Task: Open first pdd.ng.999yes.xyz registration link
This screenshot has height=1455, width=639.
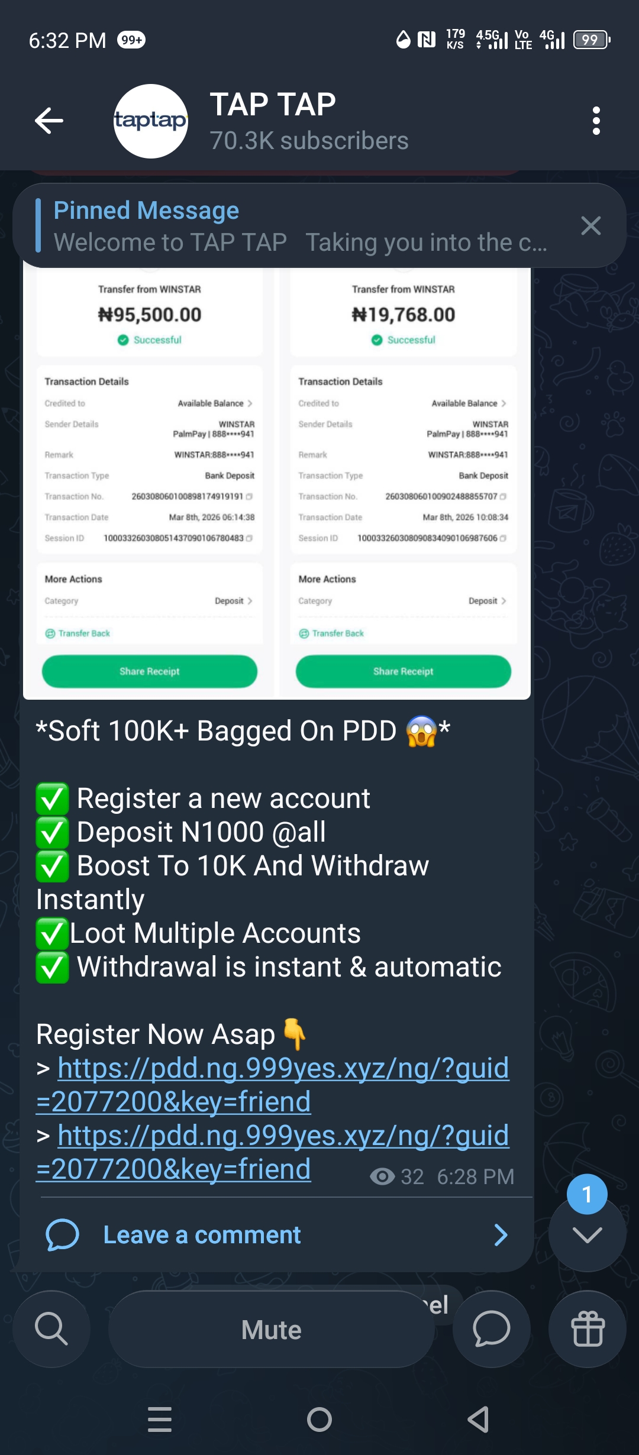Action: (273, 1085)
